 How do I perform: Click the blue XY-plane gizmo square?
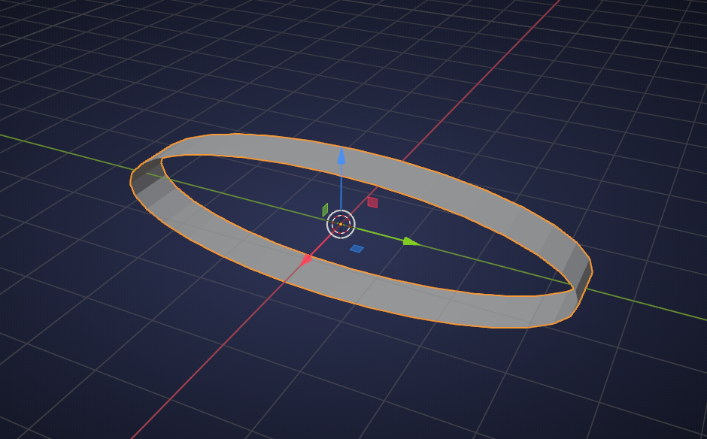pyautogui.click(x=357, y=248)
